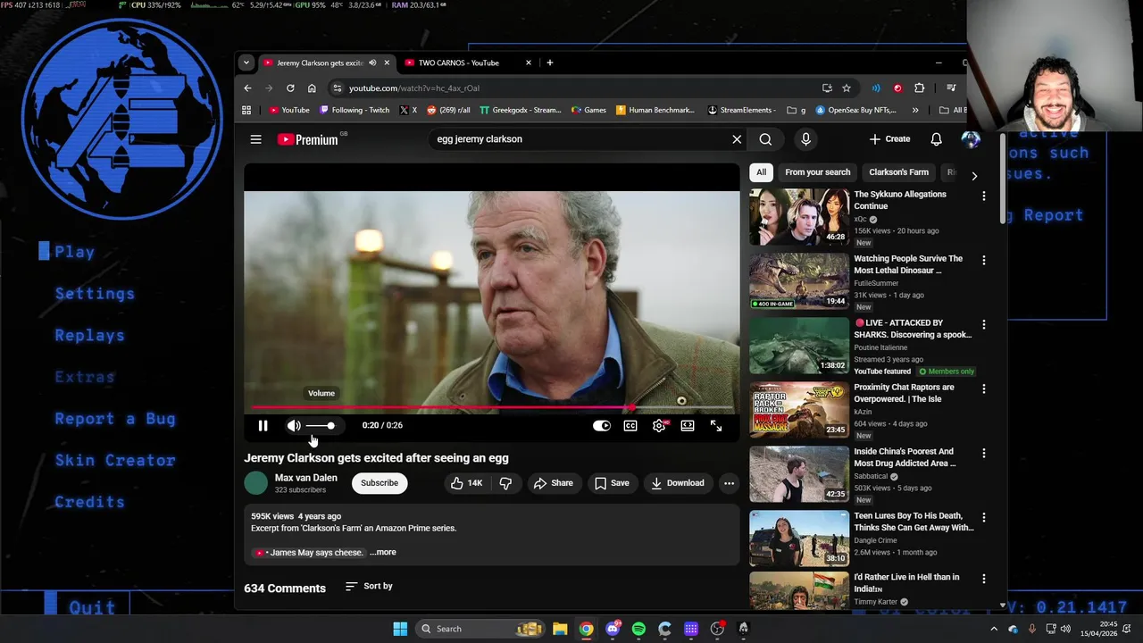Seek on the red video progress bar
1143x643 pixels.
coord(492,408)
